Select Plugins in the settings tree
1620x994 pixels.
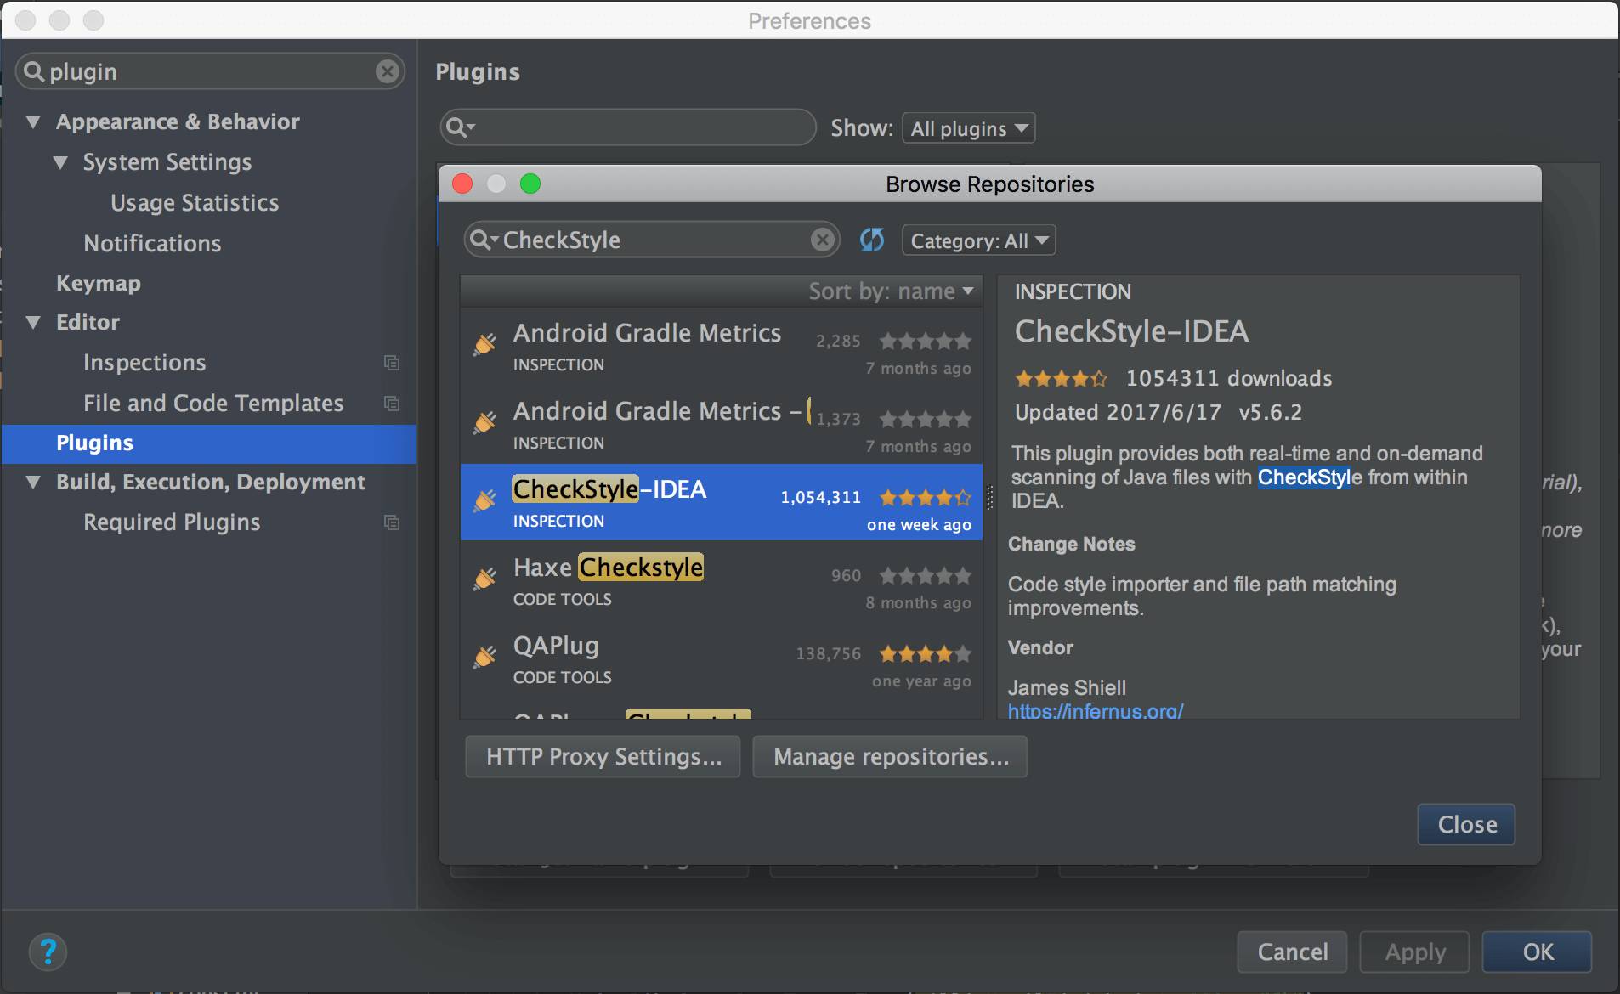coord(209,443)
